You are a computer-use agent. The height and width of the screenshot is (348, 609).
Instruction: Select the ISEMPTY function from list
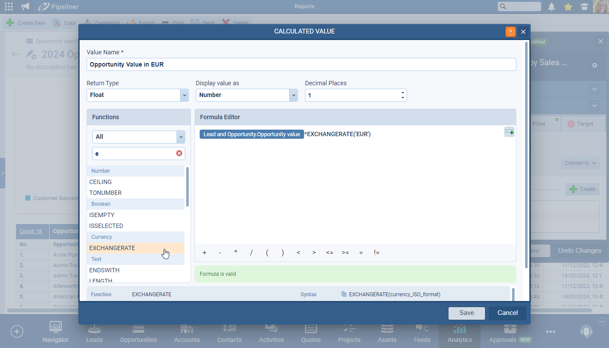[x=102, y=215]
